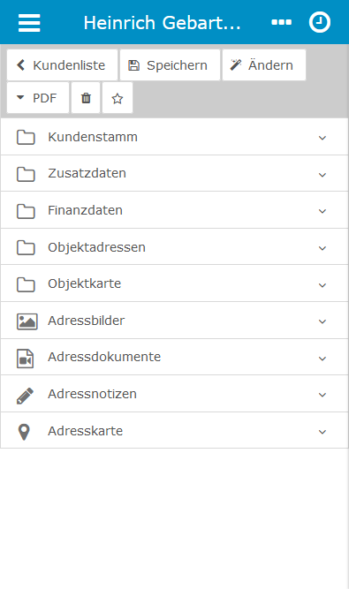Screen dimensions: 349x589
Task: Click the Adresskarte map pin icon
Action: tap(24, 432)
